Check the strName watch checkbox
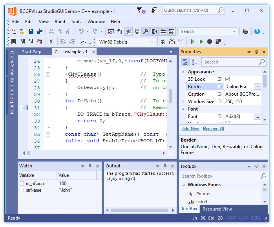The width and height of the screenshot is (274, 227). [x=22, y=190]
